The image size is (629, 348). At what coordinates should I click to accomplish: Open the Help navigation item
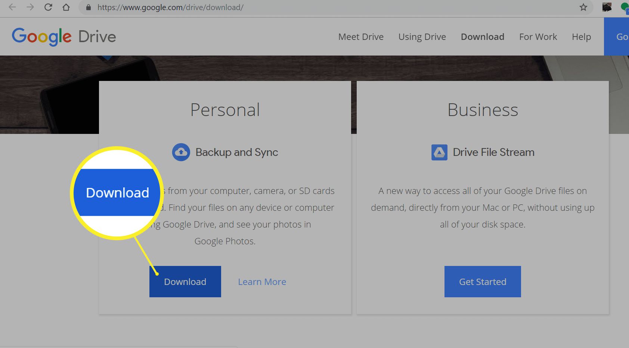tap(581, 37)
